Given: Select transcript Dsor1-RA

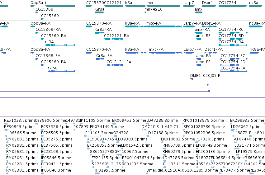Looking at the screenshot, I should (x=211, y=23).
